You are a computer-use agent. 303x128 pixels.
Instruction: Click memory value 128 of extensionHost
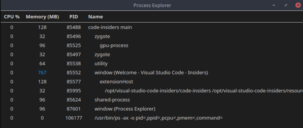point(42,82)
